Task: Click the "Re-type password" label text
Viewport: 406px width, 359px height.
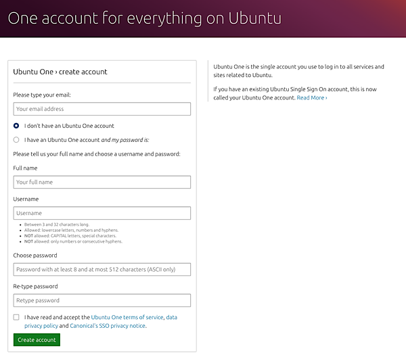Action: [36, 287]
